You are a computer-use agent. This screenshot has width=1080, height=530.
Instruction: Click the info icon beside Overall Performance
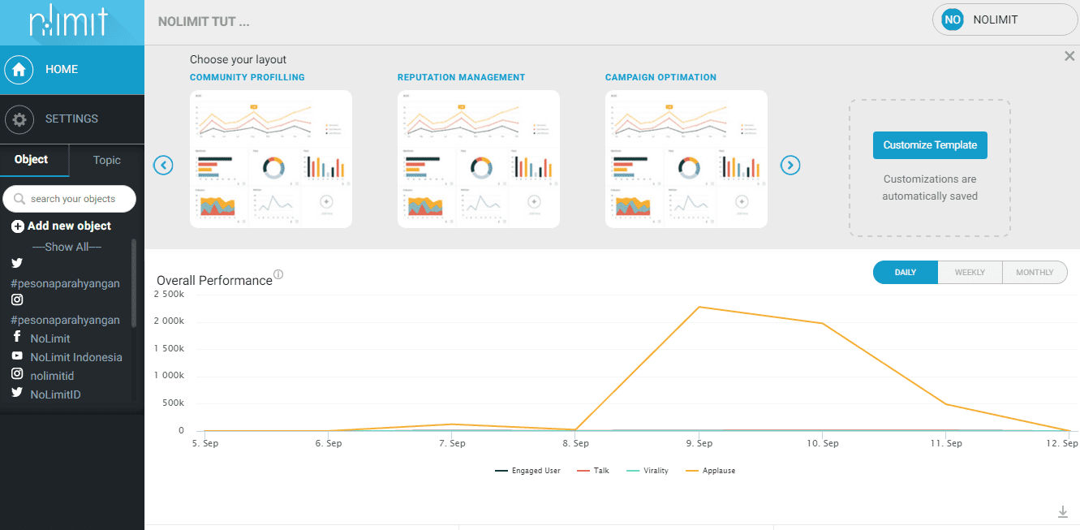coord(278,274)
